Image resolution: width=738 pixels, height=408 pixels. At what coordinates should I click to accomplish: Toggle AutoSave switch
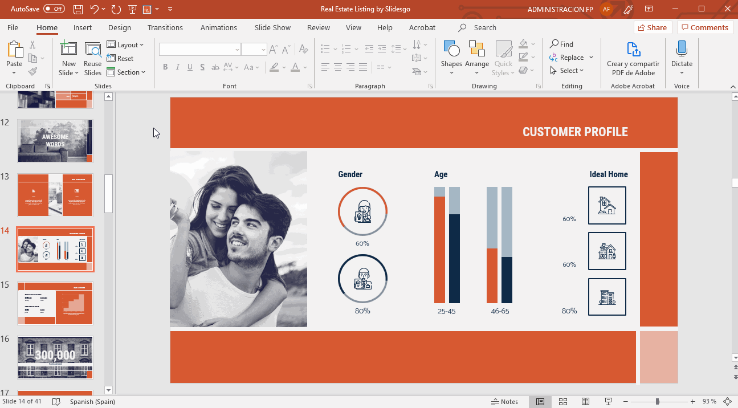tap(54, 9)
